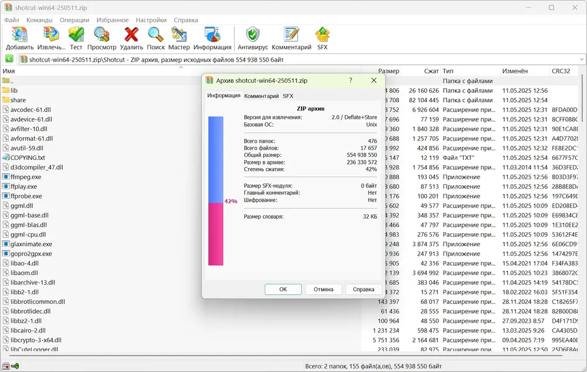Open the Операции menu
The image size is (587, 372).
tap(75, 20)
